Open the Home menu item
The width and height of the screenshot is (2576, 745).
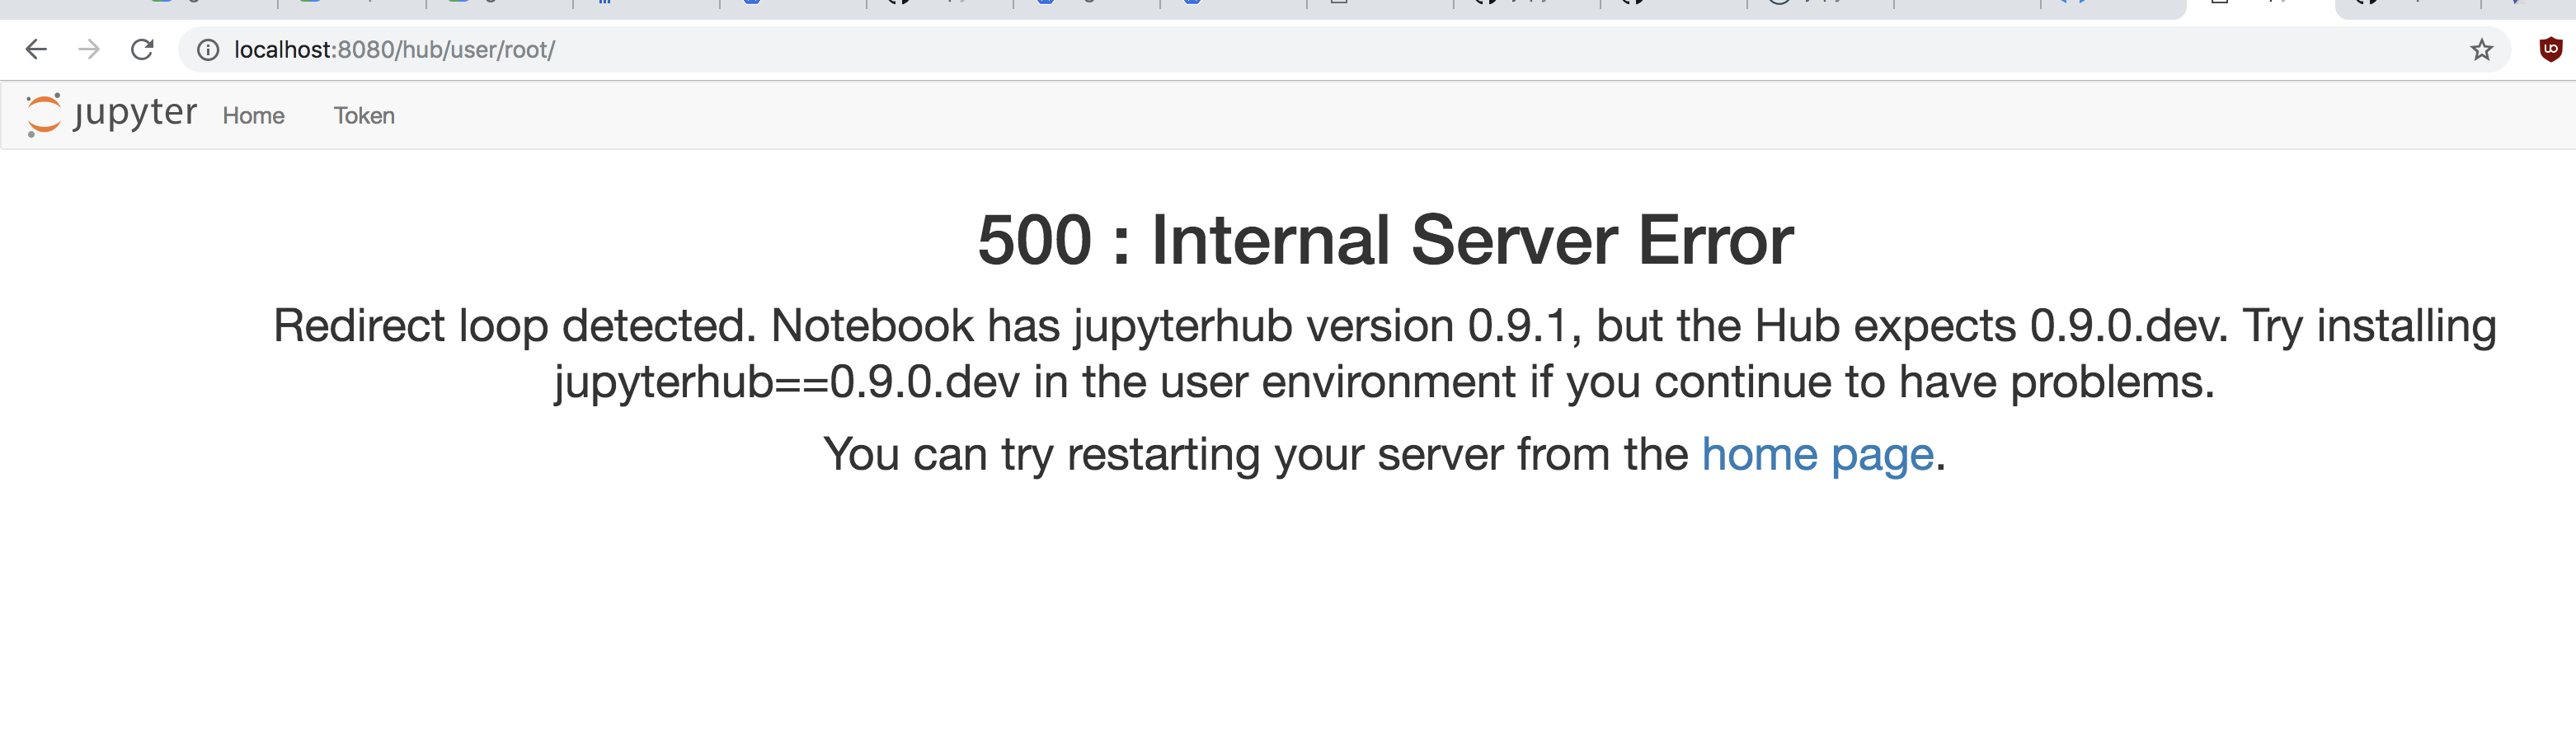click(254, 116)
